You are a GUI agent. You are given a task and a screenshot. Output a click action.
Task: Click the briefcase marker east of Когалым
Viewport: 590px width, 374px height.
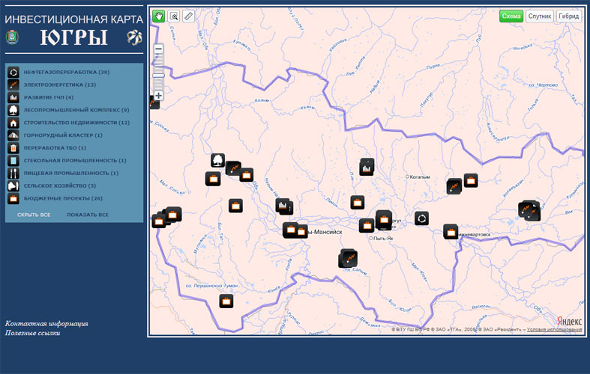[471, 180]
